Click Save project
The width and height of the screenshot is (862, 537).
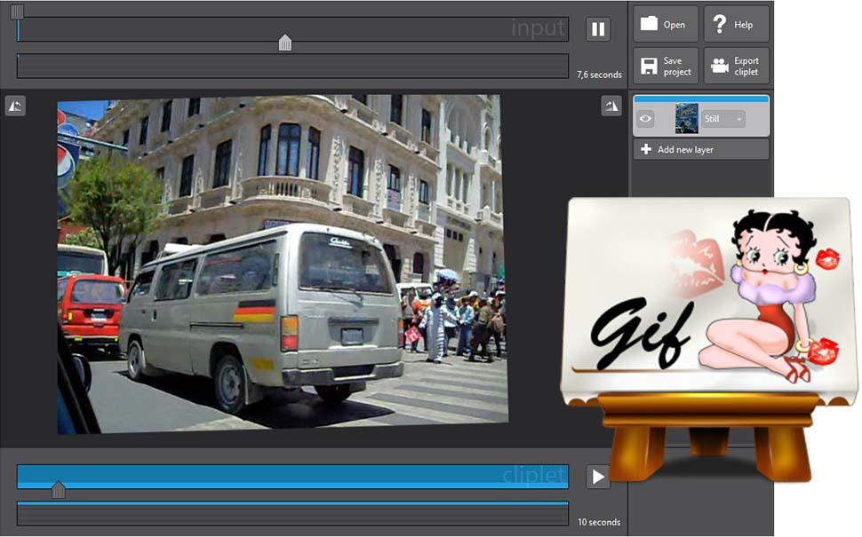pyautogui.click(x=666, y=66)
